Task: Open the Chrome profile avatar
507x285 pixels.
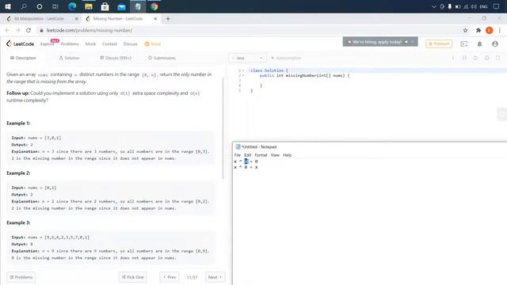Action: [x=490, y=30]
